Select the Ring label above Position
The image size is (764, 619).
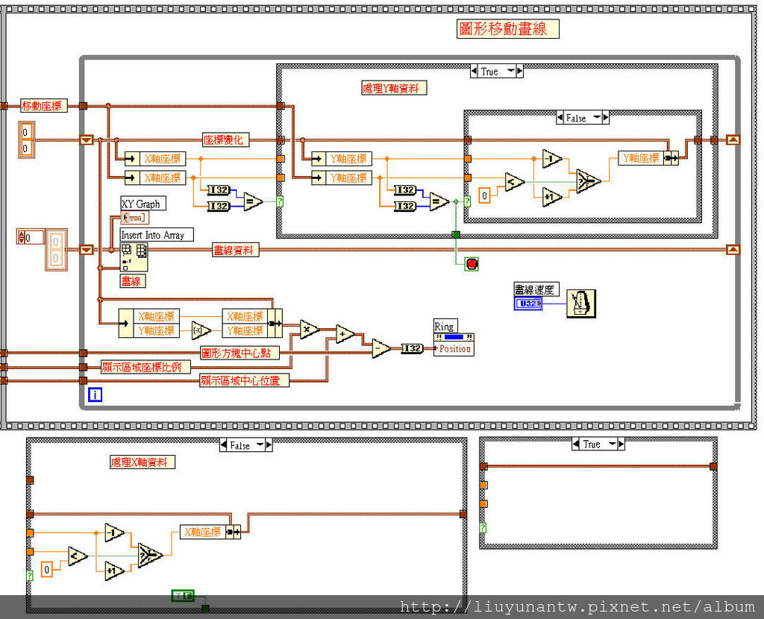[445, 327]
